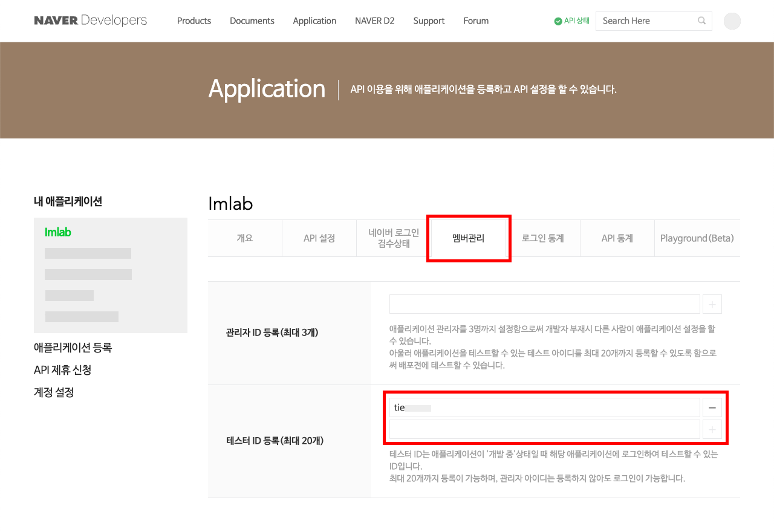Open the Products menu
The height and width of the screenshot is (532, 774).
(194, 21)
